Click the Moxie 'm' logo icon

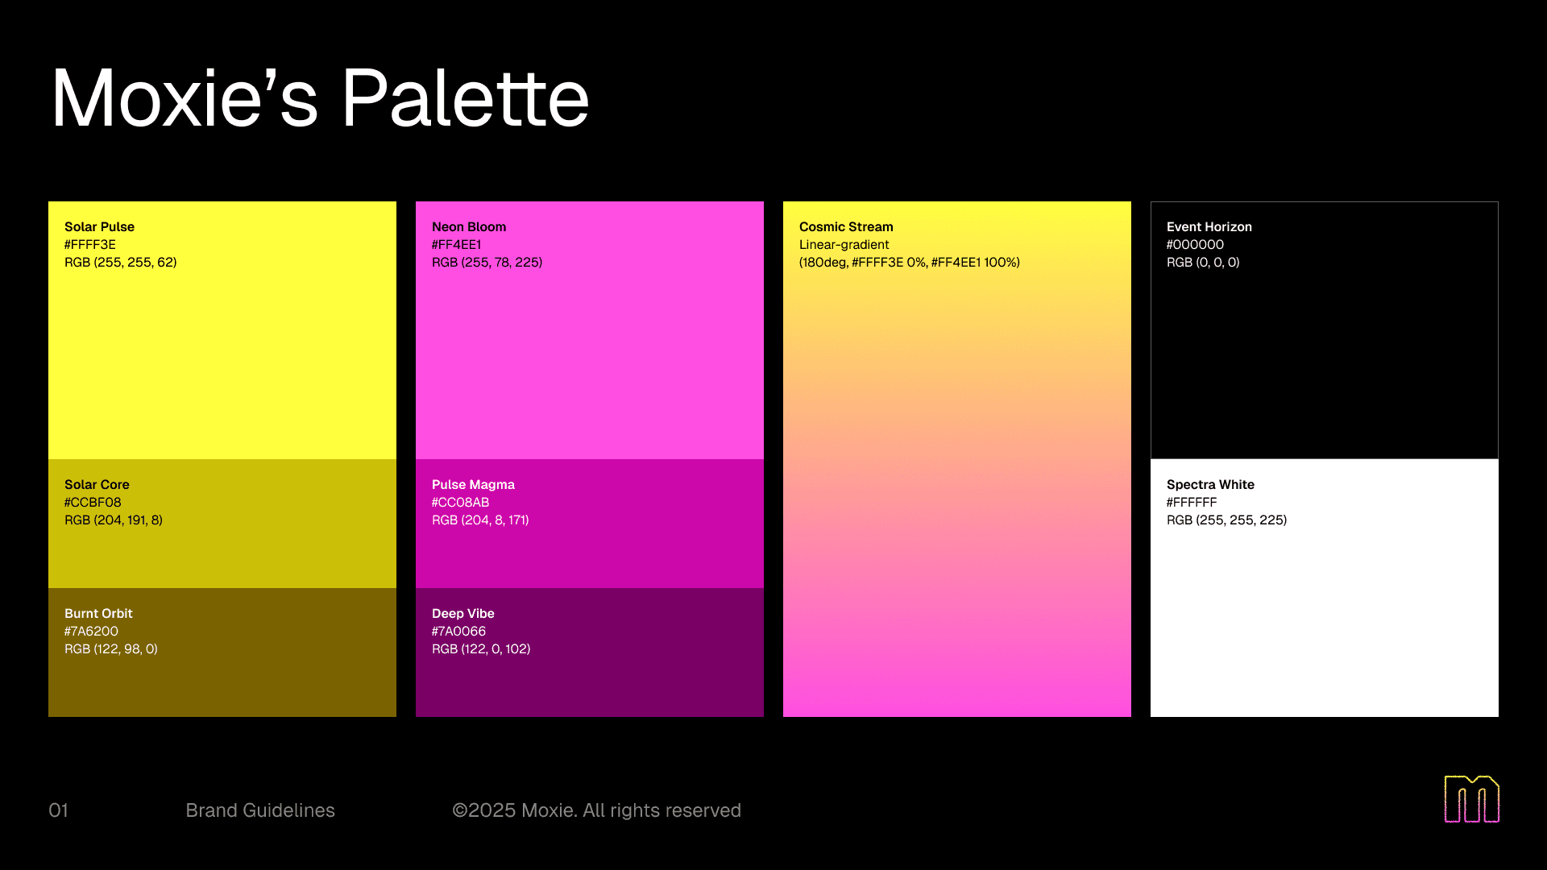(1471, 799)
